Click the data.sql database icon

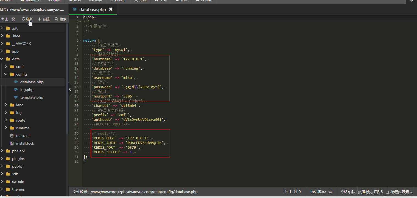12,136
